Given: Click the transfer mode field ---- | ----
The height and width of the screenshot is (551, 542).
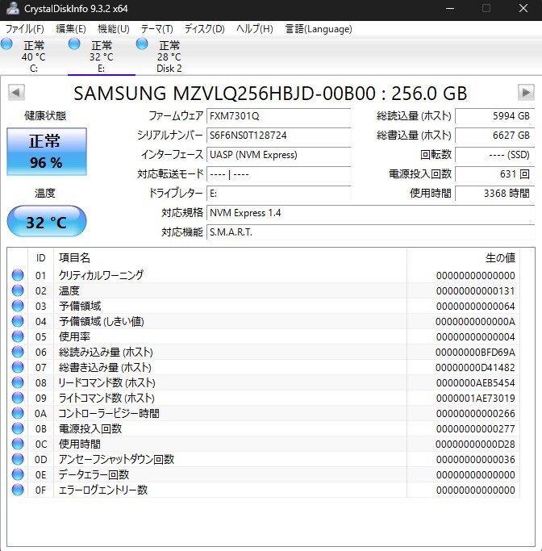Looking at the screenshot, I should point(278,174).
